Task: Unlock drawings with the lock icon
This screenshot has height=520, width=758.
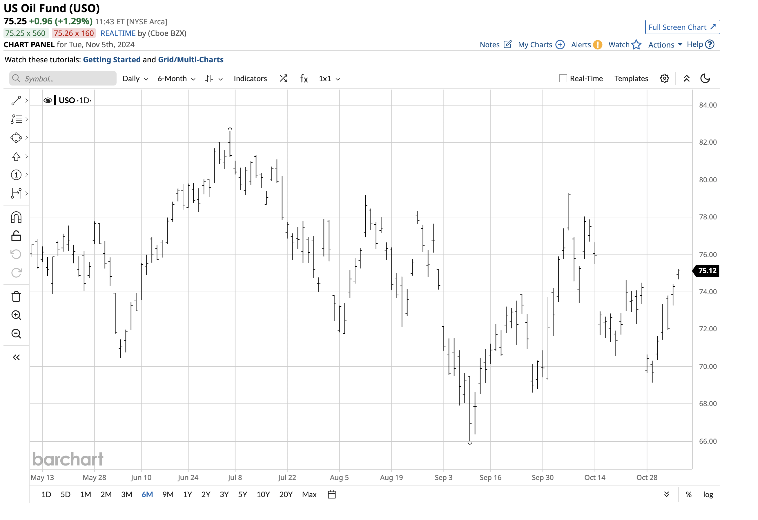Action: (16, 236)
